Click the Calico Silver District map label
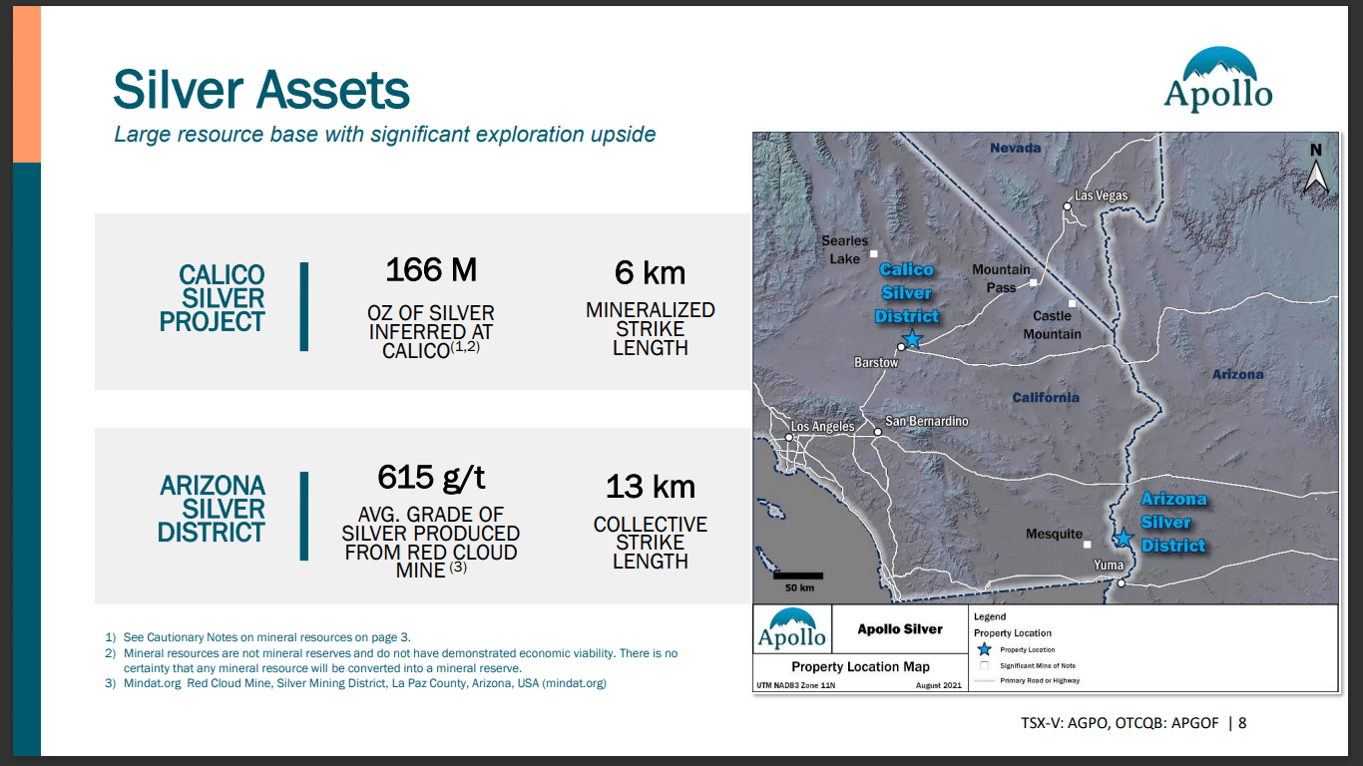The width and height of the screenshot is (1363, 766). click(907, 293)
